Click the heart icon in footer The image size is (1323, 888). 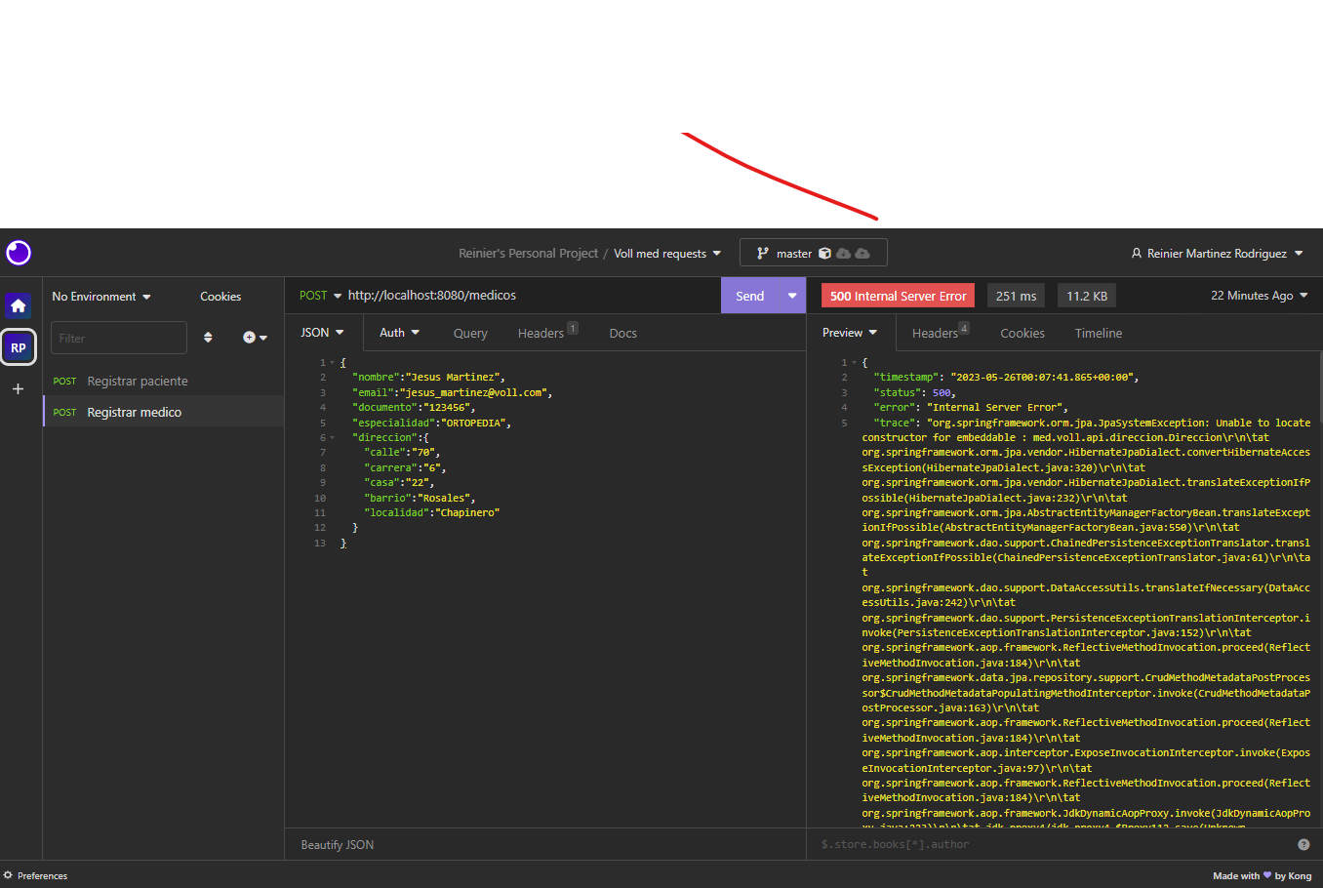click(1267, 875)
